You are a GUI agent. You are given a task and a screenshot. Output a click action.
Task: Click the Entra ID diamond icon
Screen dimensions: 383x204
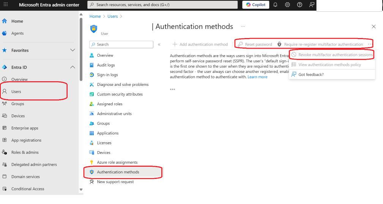point(5,67)
